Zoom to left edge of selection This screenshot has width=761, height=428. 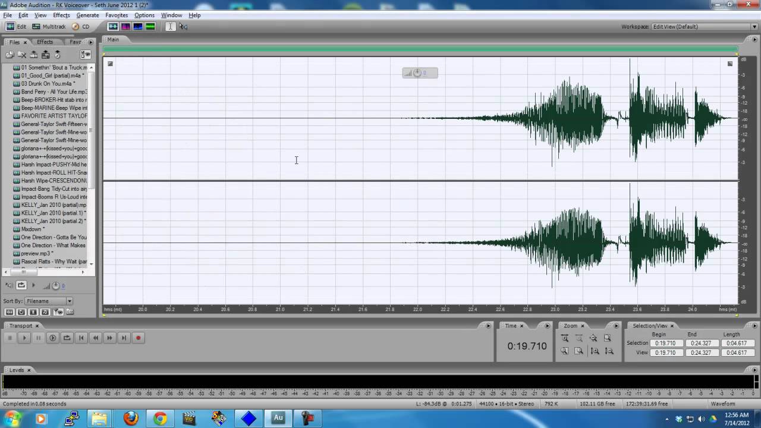565,351
